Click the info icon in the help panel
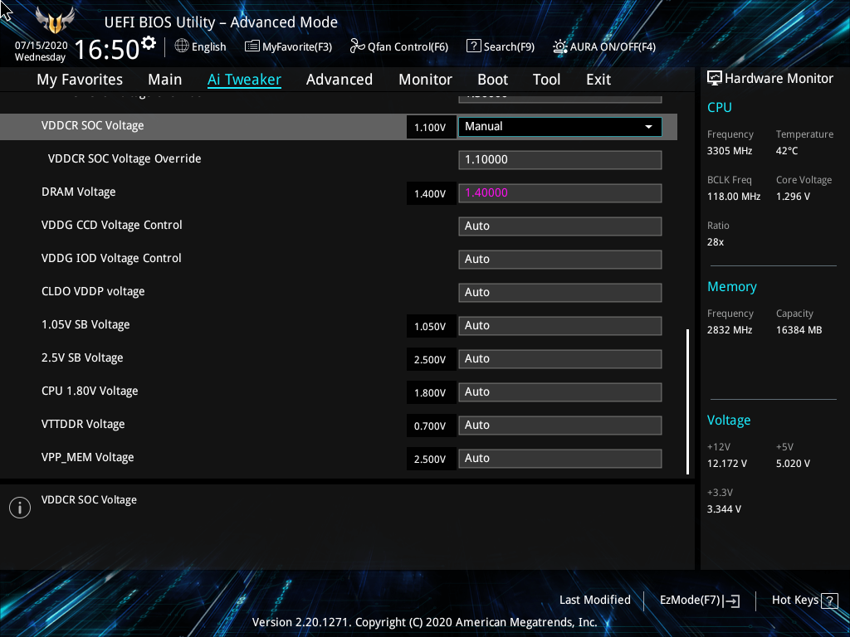Image resolution: width=850 pixels, height=637 pixels. [20, 508]
